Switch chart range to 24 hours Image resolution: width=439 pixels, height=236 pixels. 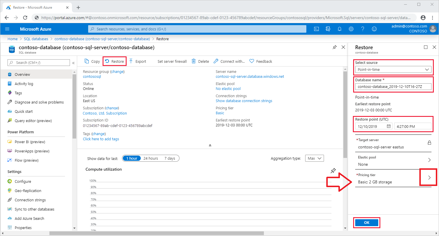coord(150,158)
